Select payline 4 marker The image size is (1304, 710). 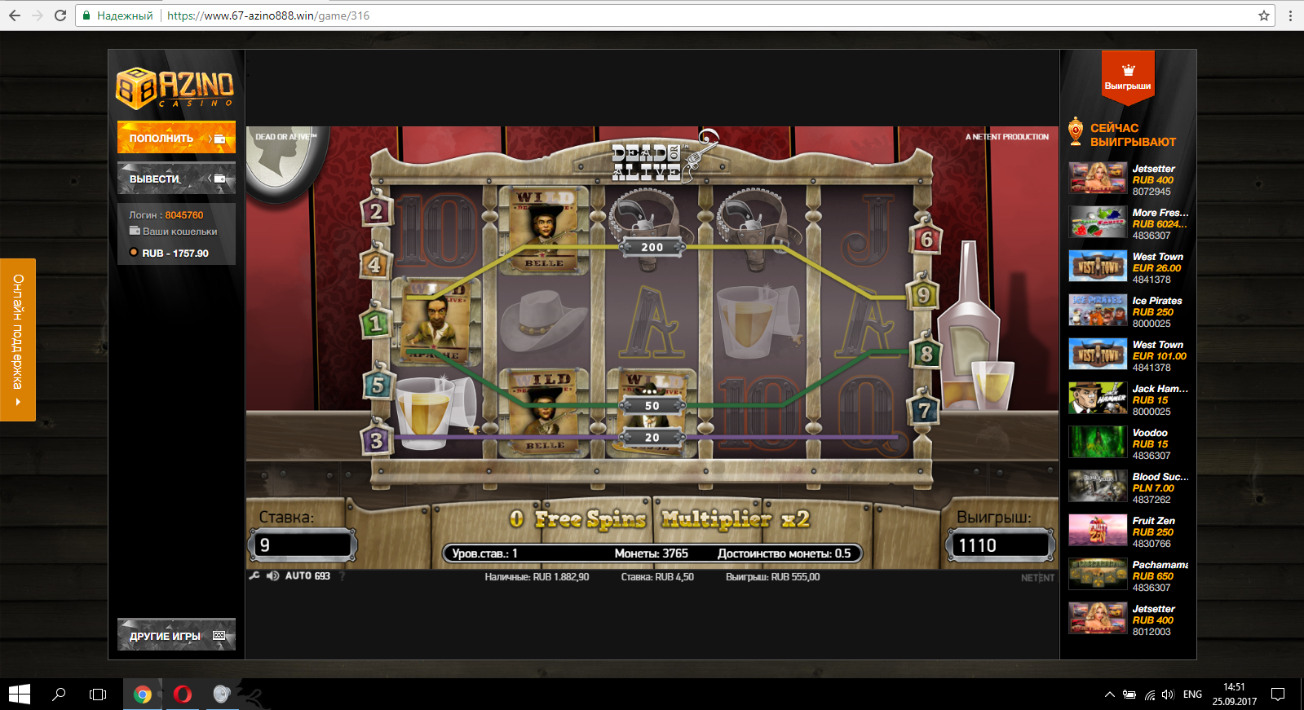374,264
